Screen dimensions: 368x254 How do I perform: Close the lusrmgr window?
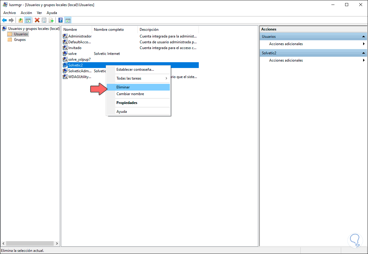pos(361,5)
